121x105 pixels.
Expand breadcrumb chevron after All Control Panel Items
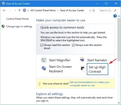[58, 11]
